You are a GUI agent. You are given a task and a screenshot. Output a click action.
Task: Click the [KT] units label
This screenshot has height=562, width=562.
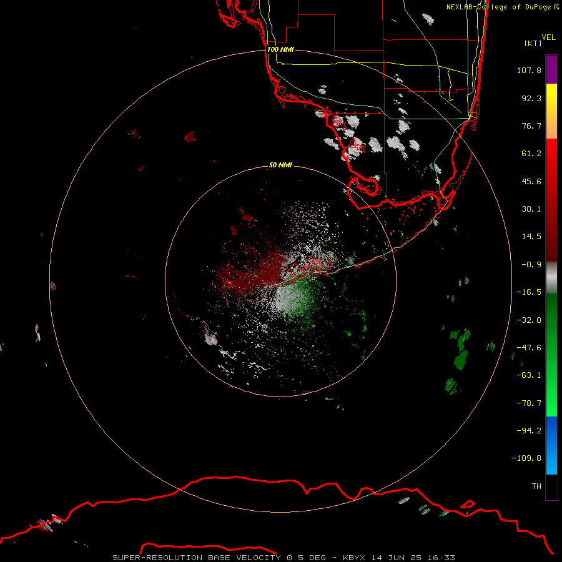(x=533, y=43)
